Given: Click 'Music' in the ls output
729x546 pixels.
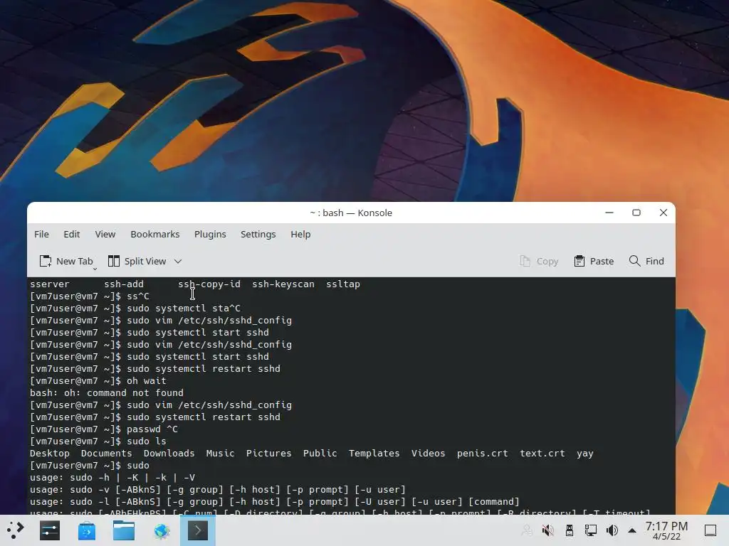Looking at the screenshot, I should pyautogui.click(x=221, y=453).
